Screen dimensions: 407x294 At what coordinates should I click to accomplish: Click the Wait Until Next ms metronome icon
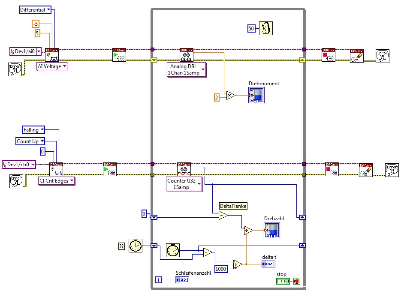[266, 28]
